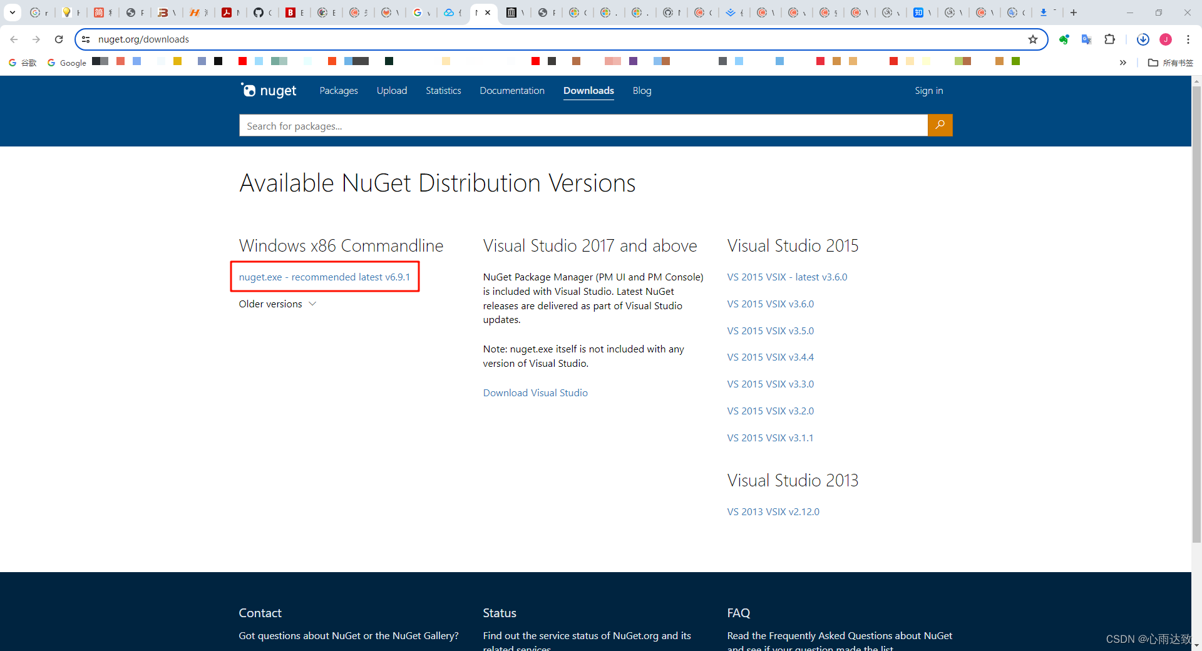The height and width of the screenshot is (651, 1202).
Task: Open the Google Translate extension icon
Action: coord(1087,39)
